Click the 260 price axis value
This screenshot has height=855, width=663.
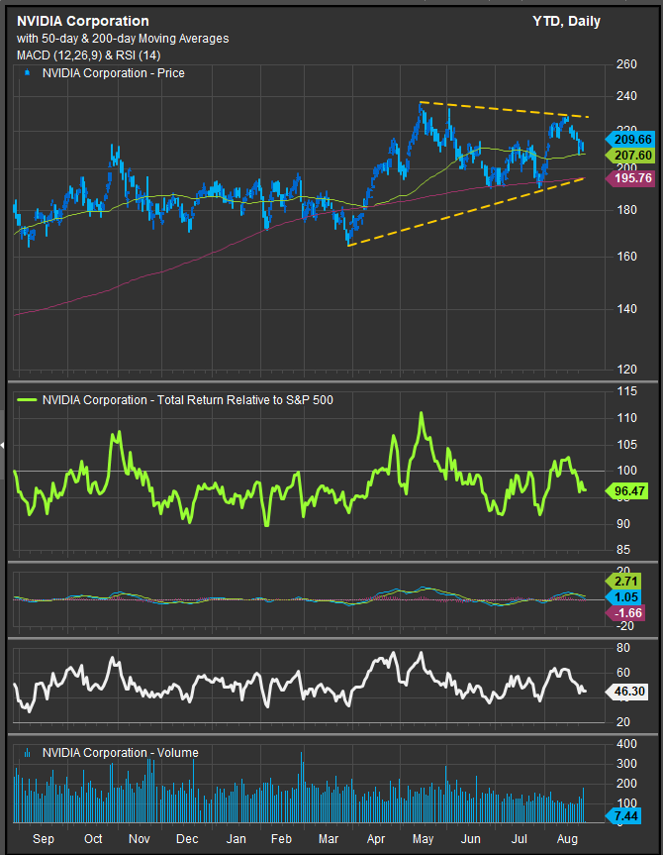pos(626,64)
